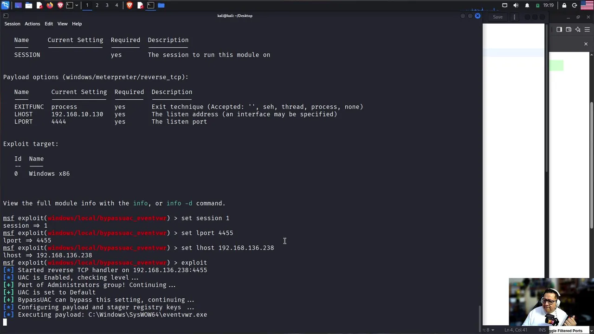Expand the terminal launcher dropdown arrow
Image resolution: width=594 pixels, height=334 pixels.
point(77,5)
